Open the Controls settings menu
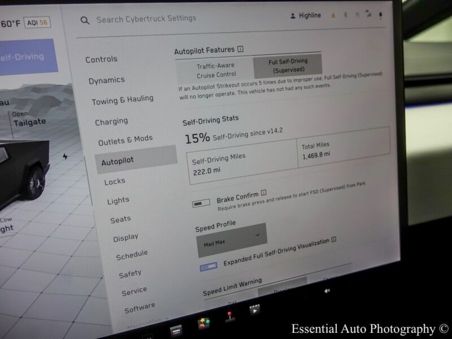This screenshot has height=339, width=452. [101, 59]
